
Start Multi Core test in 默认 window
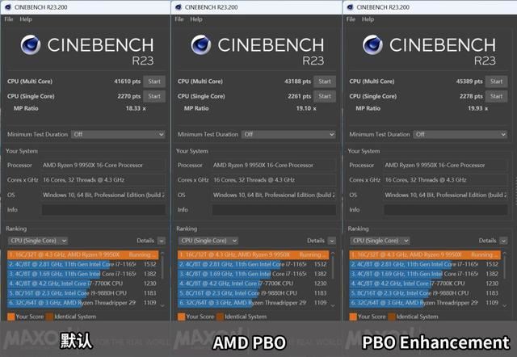154,82
